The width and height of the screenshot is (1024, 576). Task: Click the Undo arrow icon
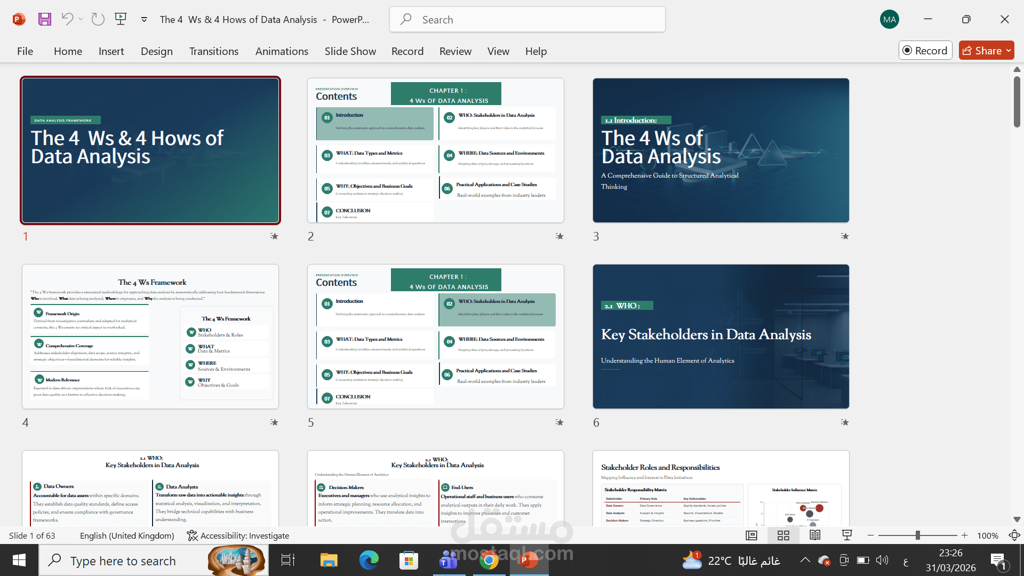(67, 19)
